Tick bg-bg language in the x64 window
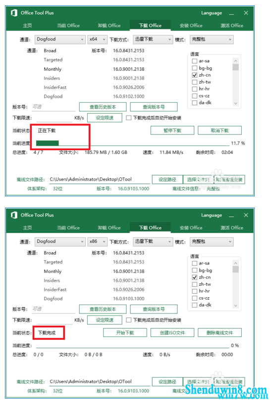The height and width of the screenshot is (402, 272). tap(194, 68)
